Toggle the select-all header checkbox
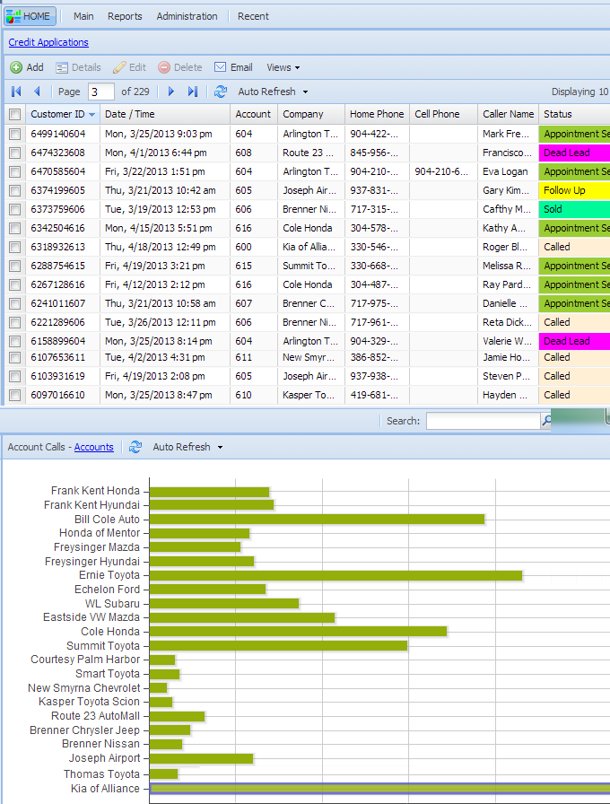Screen dimensions: 610x804 (15, 114)
